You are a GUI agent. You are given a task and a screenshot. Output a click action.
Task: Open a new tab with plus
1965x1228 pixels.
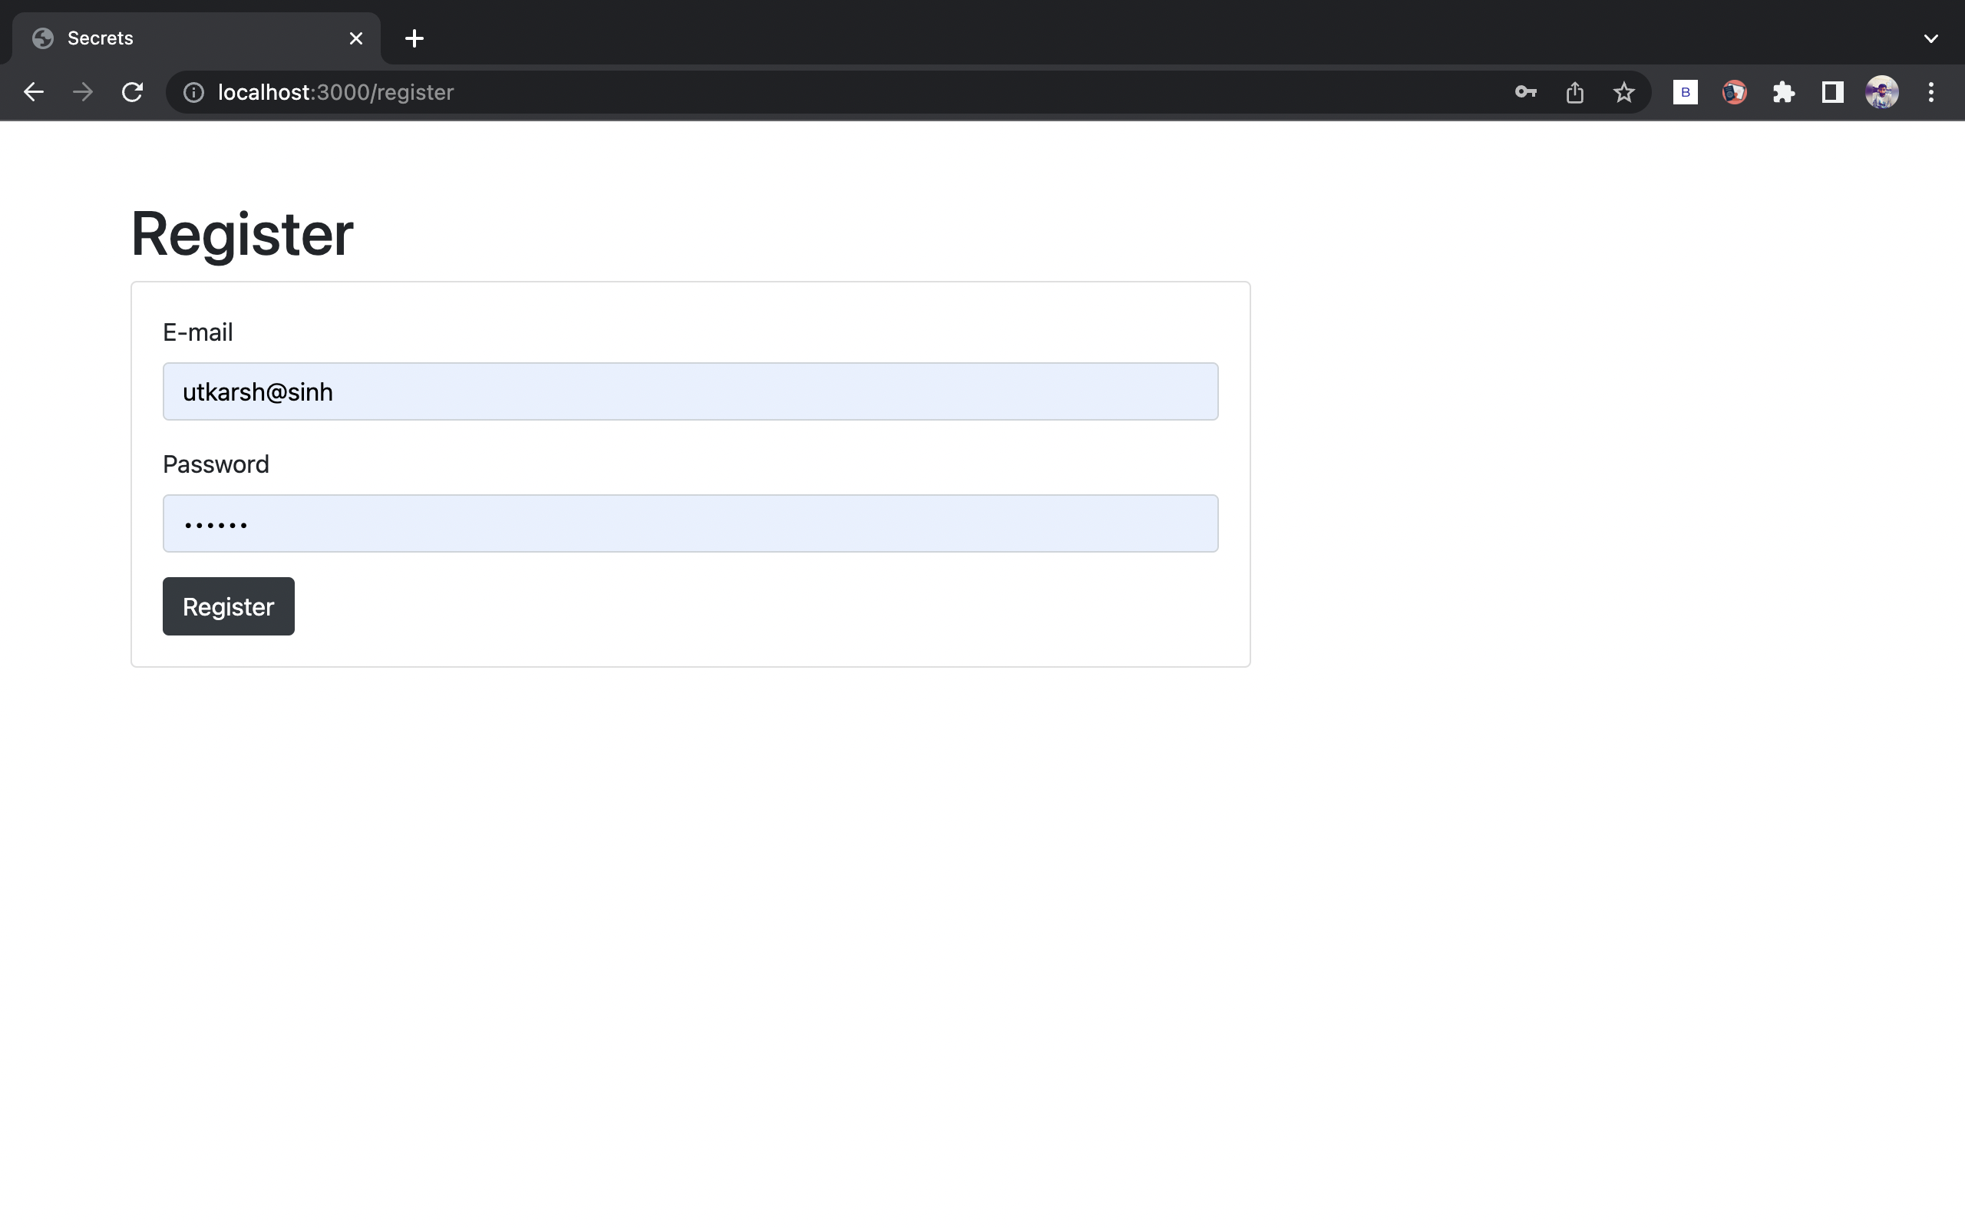pyautogui.click(x=414, y=38)
